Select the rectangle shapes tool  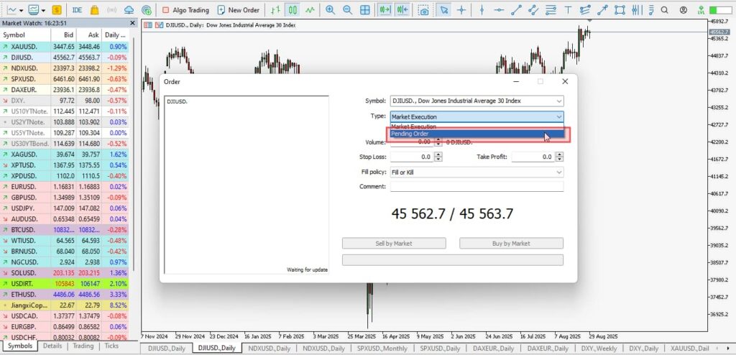coord(620,10)
